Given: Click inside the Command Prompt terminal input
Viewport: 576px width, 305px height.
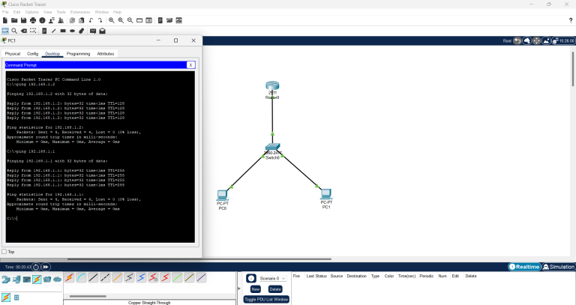Looking at the screenshot, I should coord(100,157).
